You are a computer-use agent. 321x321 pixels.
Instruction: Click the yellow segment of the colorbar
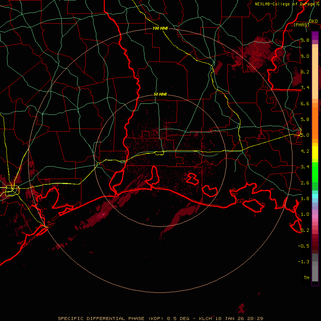coord(315,153)
